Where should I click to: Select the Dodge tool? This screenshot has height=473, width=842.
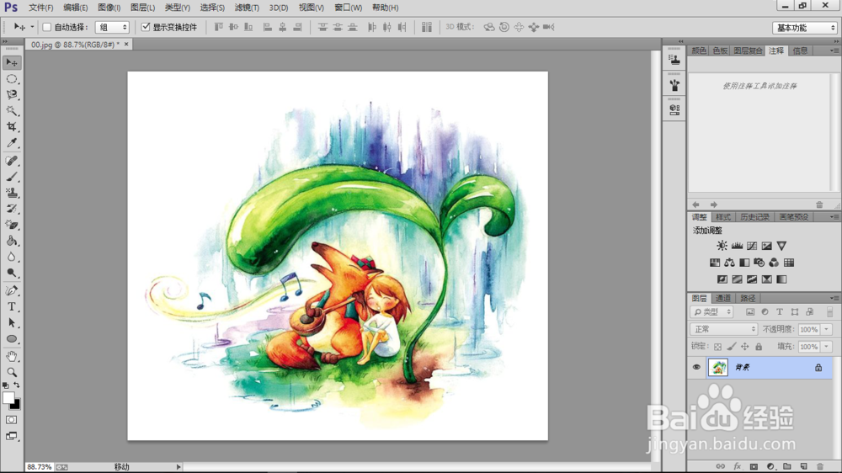[11, 273]
